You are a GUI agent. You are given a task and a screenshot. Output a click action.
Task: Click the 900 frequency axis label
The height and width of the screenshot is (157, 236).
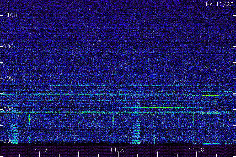click(x=9, y=47)
